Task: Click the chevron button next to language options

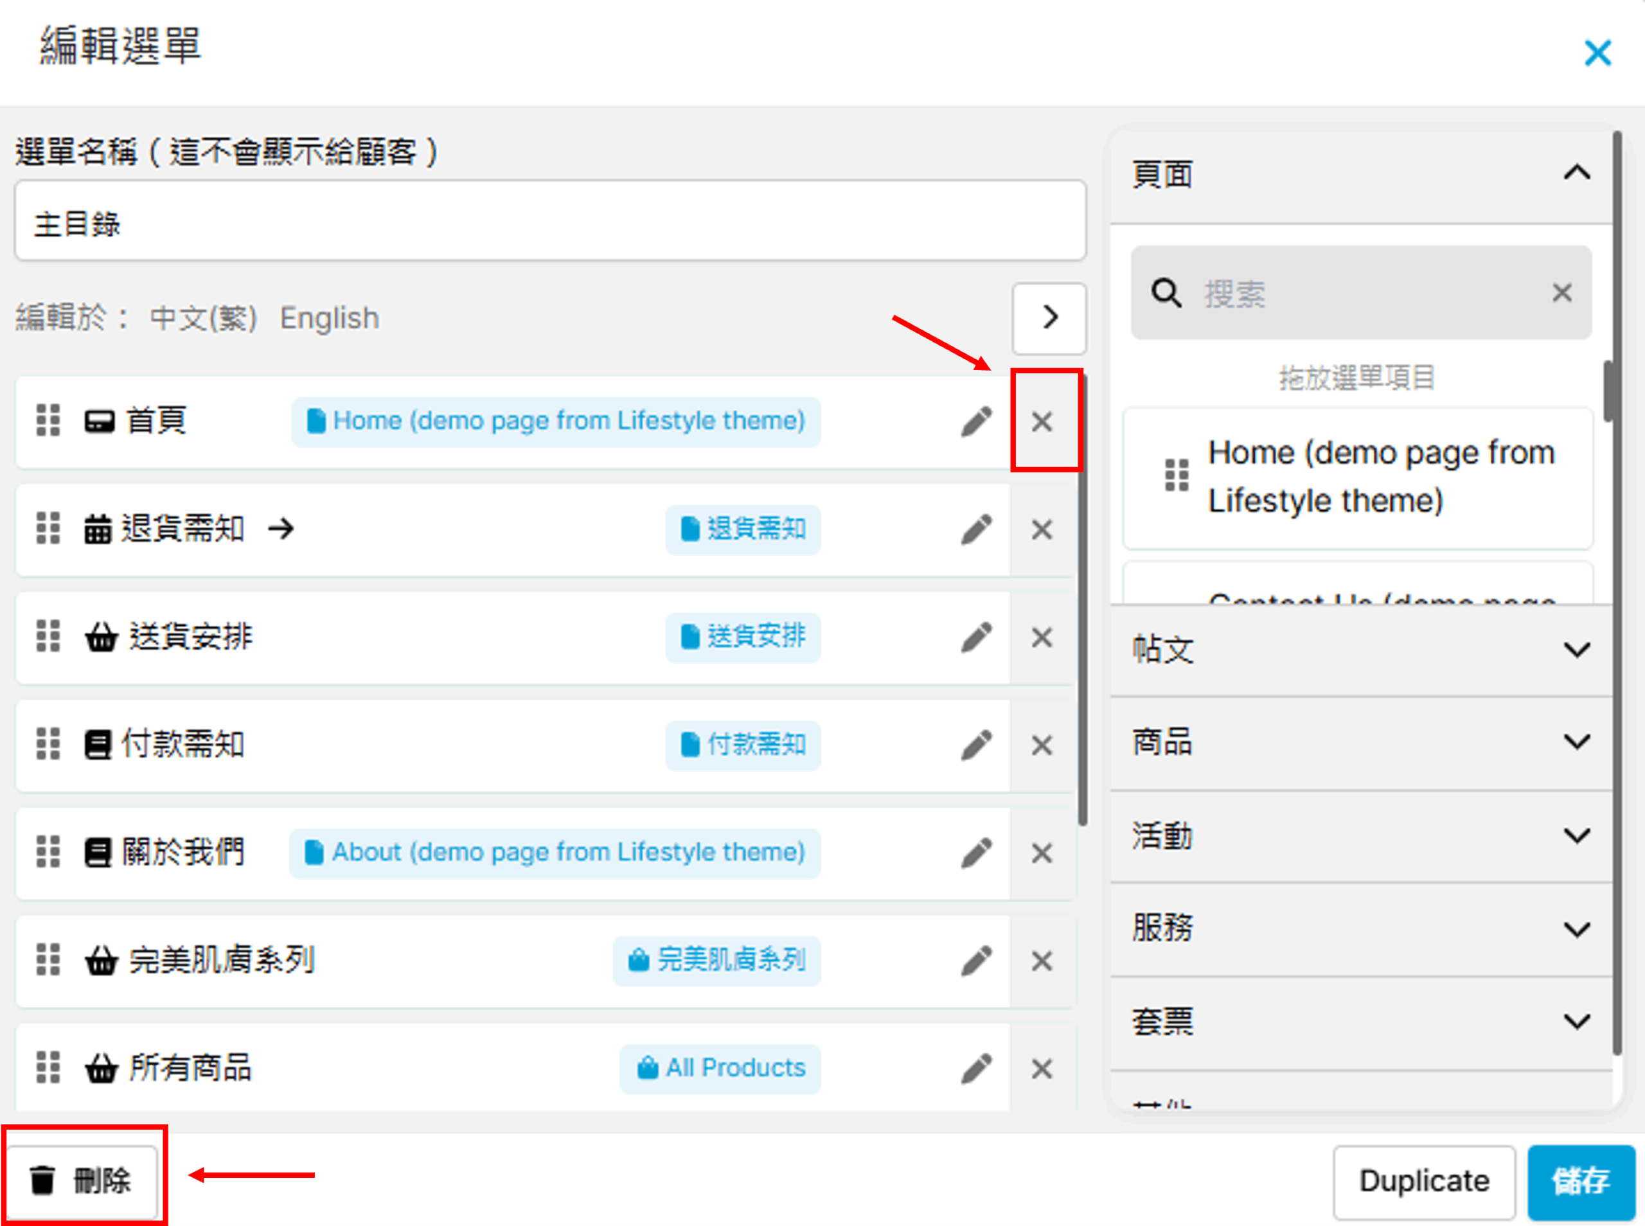Action: click(1049, 317)
